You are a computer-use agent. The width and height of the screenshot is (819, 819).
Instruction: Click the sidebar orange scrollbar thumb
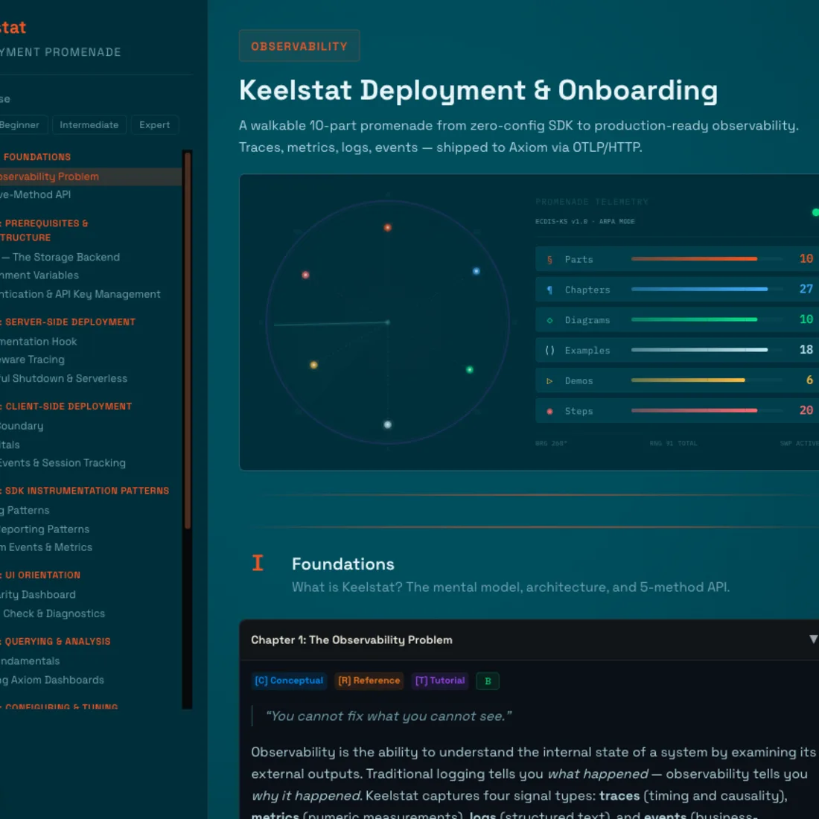[x=188, y=340]
